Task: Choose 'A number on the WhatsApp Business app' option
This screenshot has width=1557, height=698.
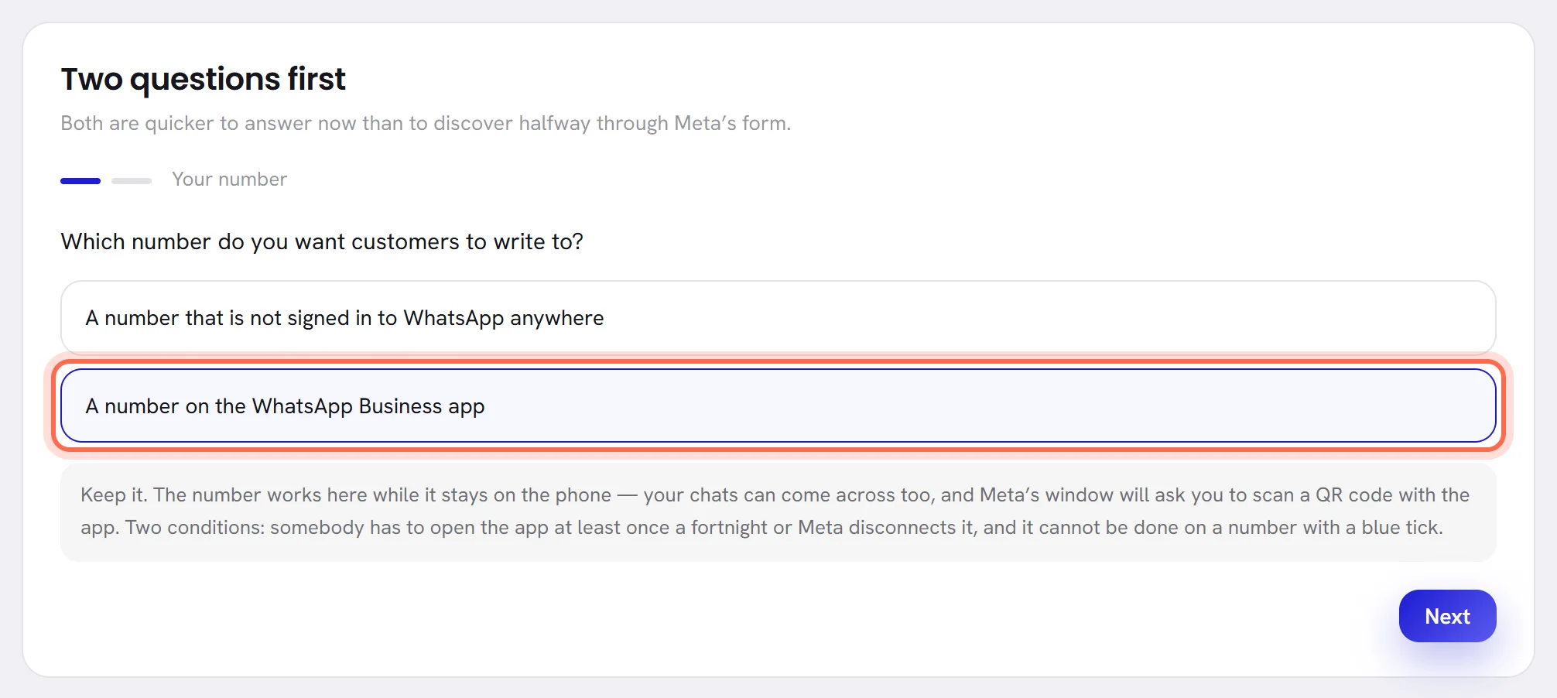Action: pos(778,406)
